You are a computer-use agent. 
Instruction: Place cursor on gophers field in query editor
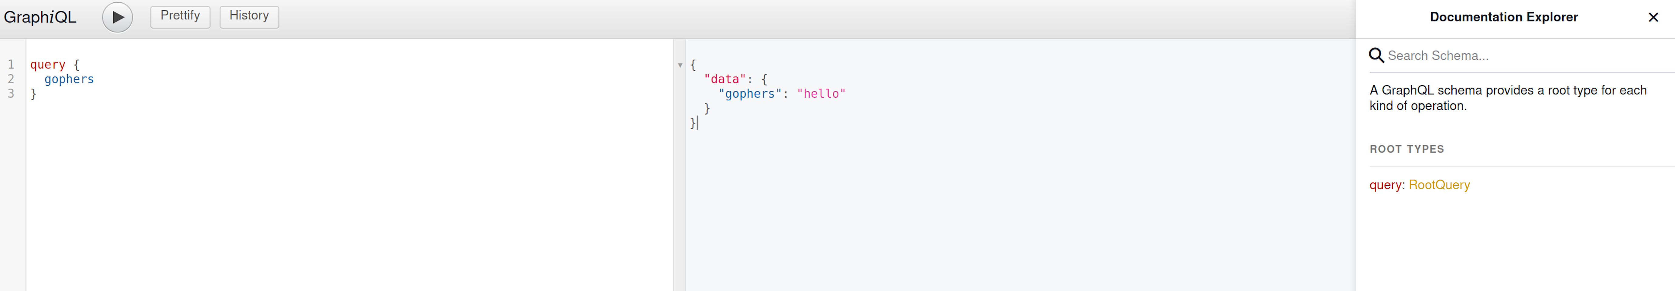tap(69, 79)
